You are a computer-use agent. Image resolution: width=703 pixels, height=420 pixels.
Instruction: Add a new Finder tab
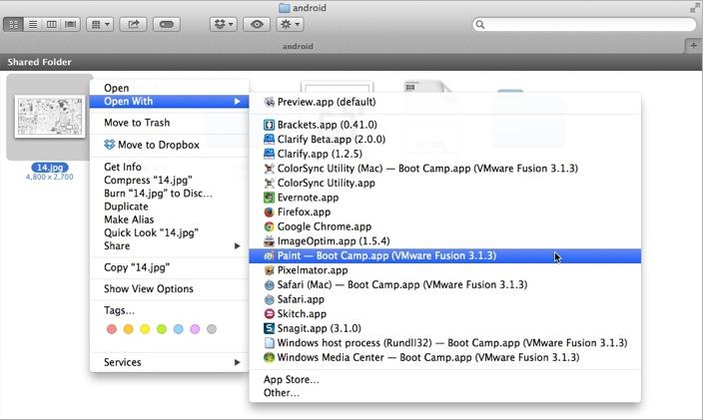point(693,45)
